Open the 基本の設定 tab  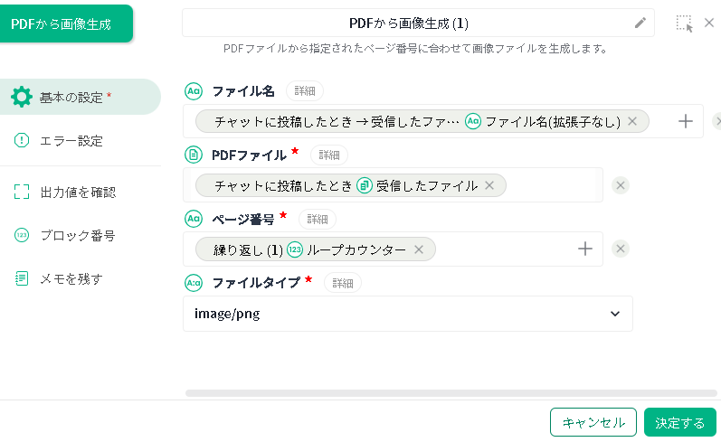(80, 97)
